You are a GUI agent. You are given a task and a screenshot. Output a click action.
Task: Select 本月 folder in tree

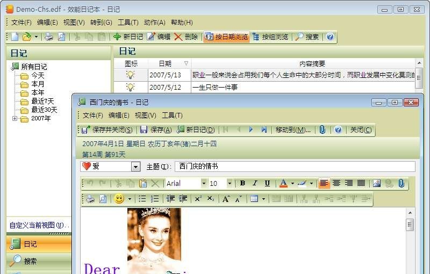coord(38,84)
